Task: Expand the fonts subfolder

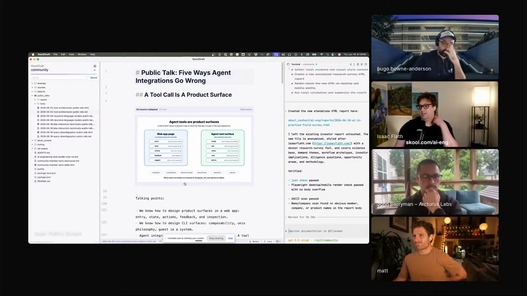Action: 35,104
